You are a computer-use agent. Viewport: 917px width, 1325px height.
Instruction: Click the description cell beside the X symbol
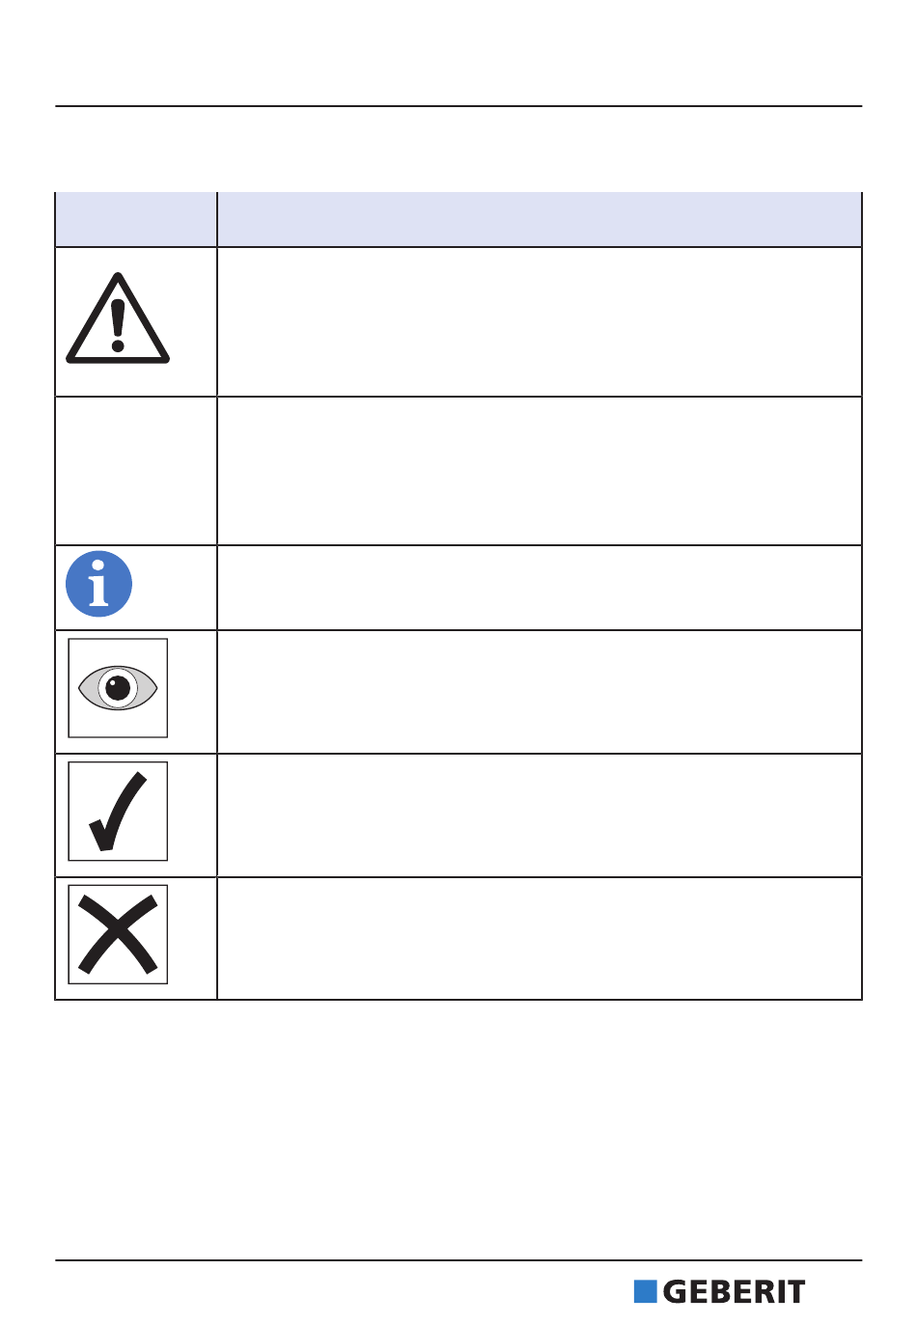coord(540,938)
